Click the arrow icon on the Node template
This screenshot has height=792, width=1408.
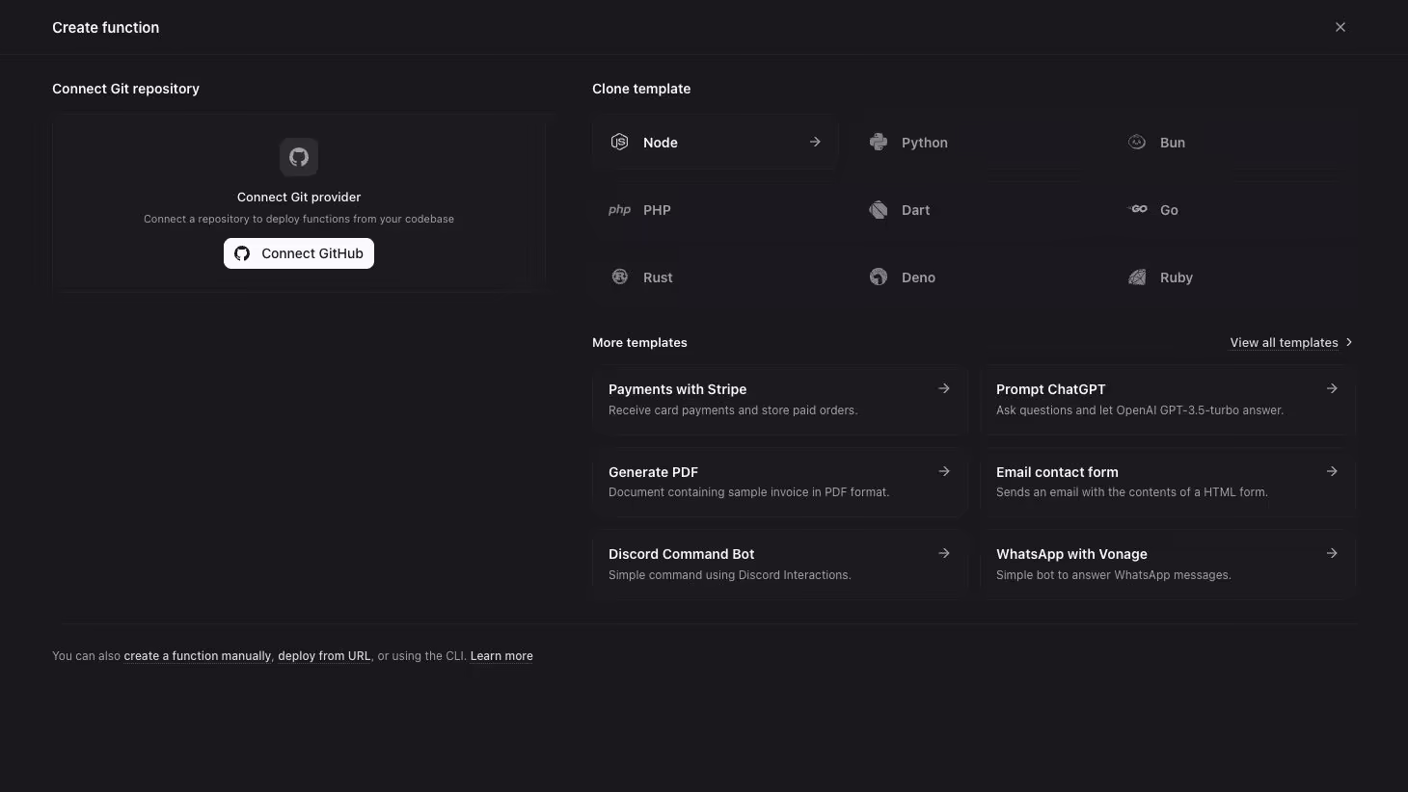point(815,142)
